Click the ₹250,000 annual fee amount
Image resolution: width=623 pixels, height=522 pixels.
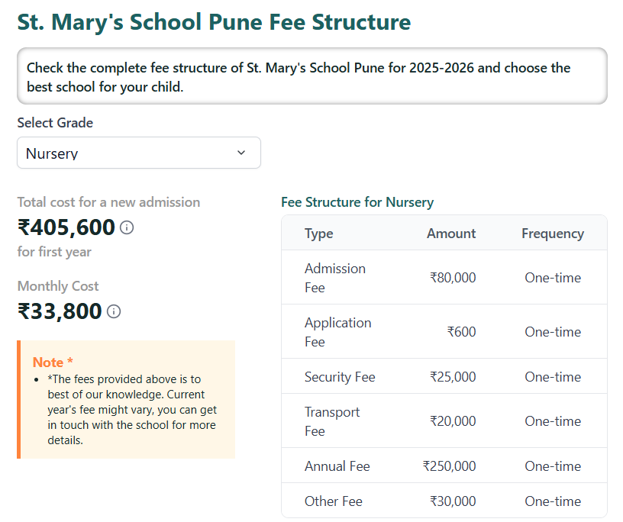449,466
